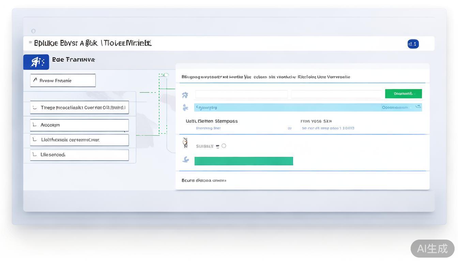Click the small circle icon above the title bar
The width and height of the screenshot is (458, 261).
coord(33,31)
